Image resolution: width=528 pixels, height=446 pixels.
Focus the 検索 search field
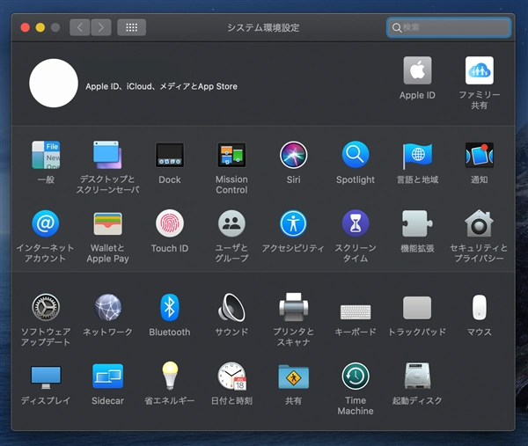[x=449, y=27]
